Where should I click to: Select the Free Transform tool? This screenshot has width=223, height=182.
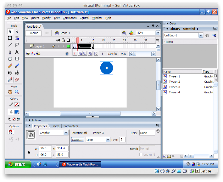(10, 38)
